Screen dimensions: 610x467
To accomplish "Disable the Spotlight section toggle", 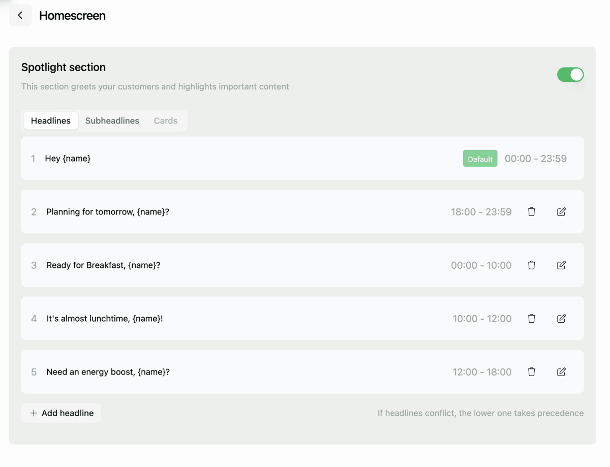I will pyautogui.click(x=570, y=75).
